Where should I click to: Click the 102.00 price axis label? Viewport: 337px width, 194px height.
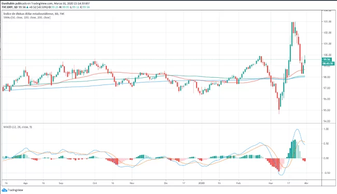click(x=327, y=33)
